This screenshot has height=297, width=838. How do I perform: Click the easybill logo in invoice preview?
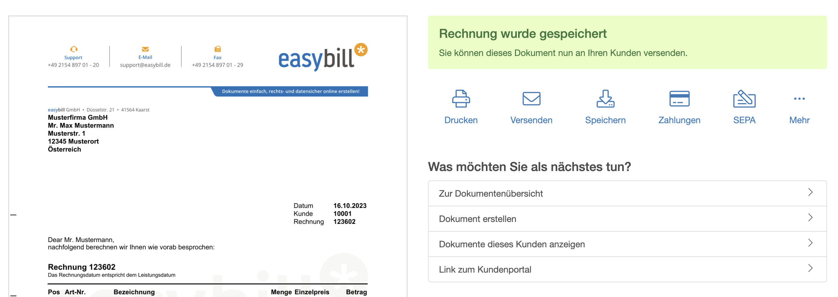click(322, 57)
